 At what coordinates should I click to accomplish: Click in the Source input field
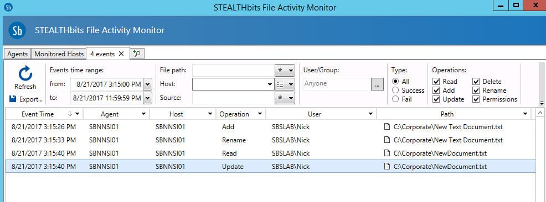[x=233, y=98]
